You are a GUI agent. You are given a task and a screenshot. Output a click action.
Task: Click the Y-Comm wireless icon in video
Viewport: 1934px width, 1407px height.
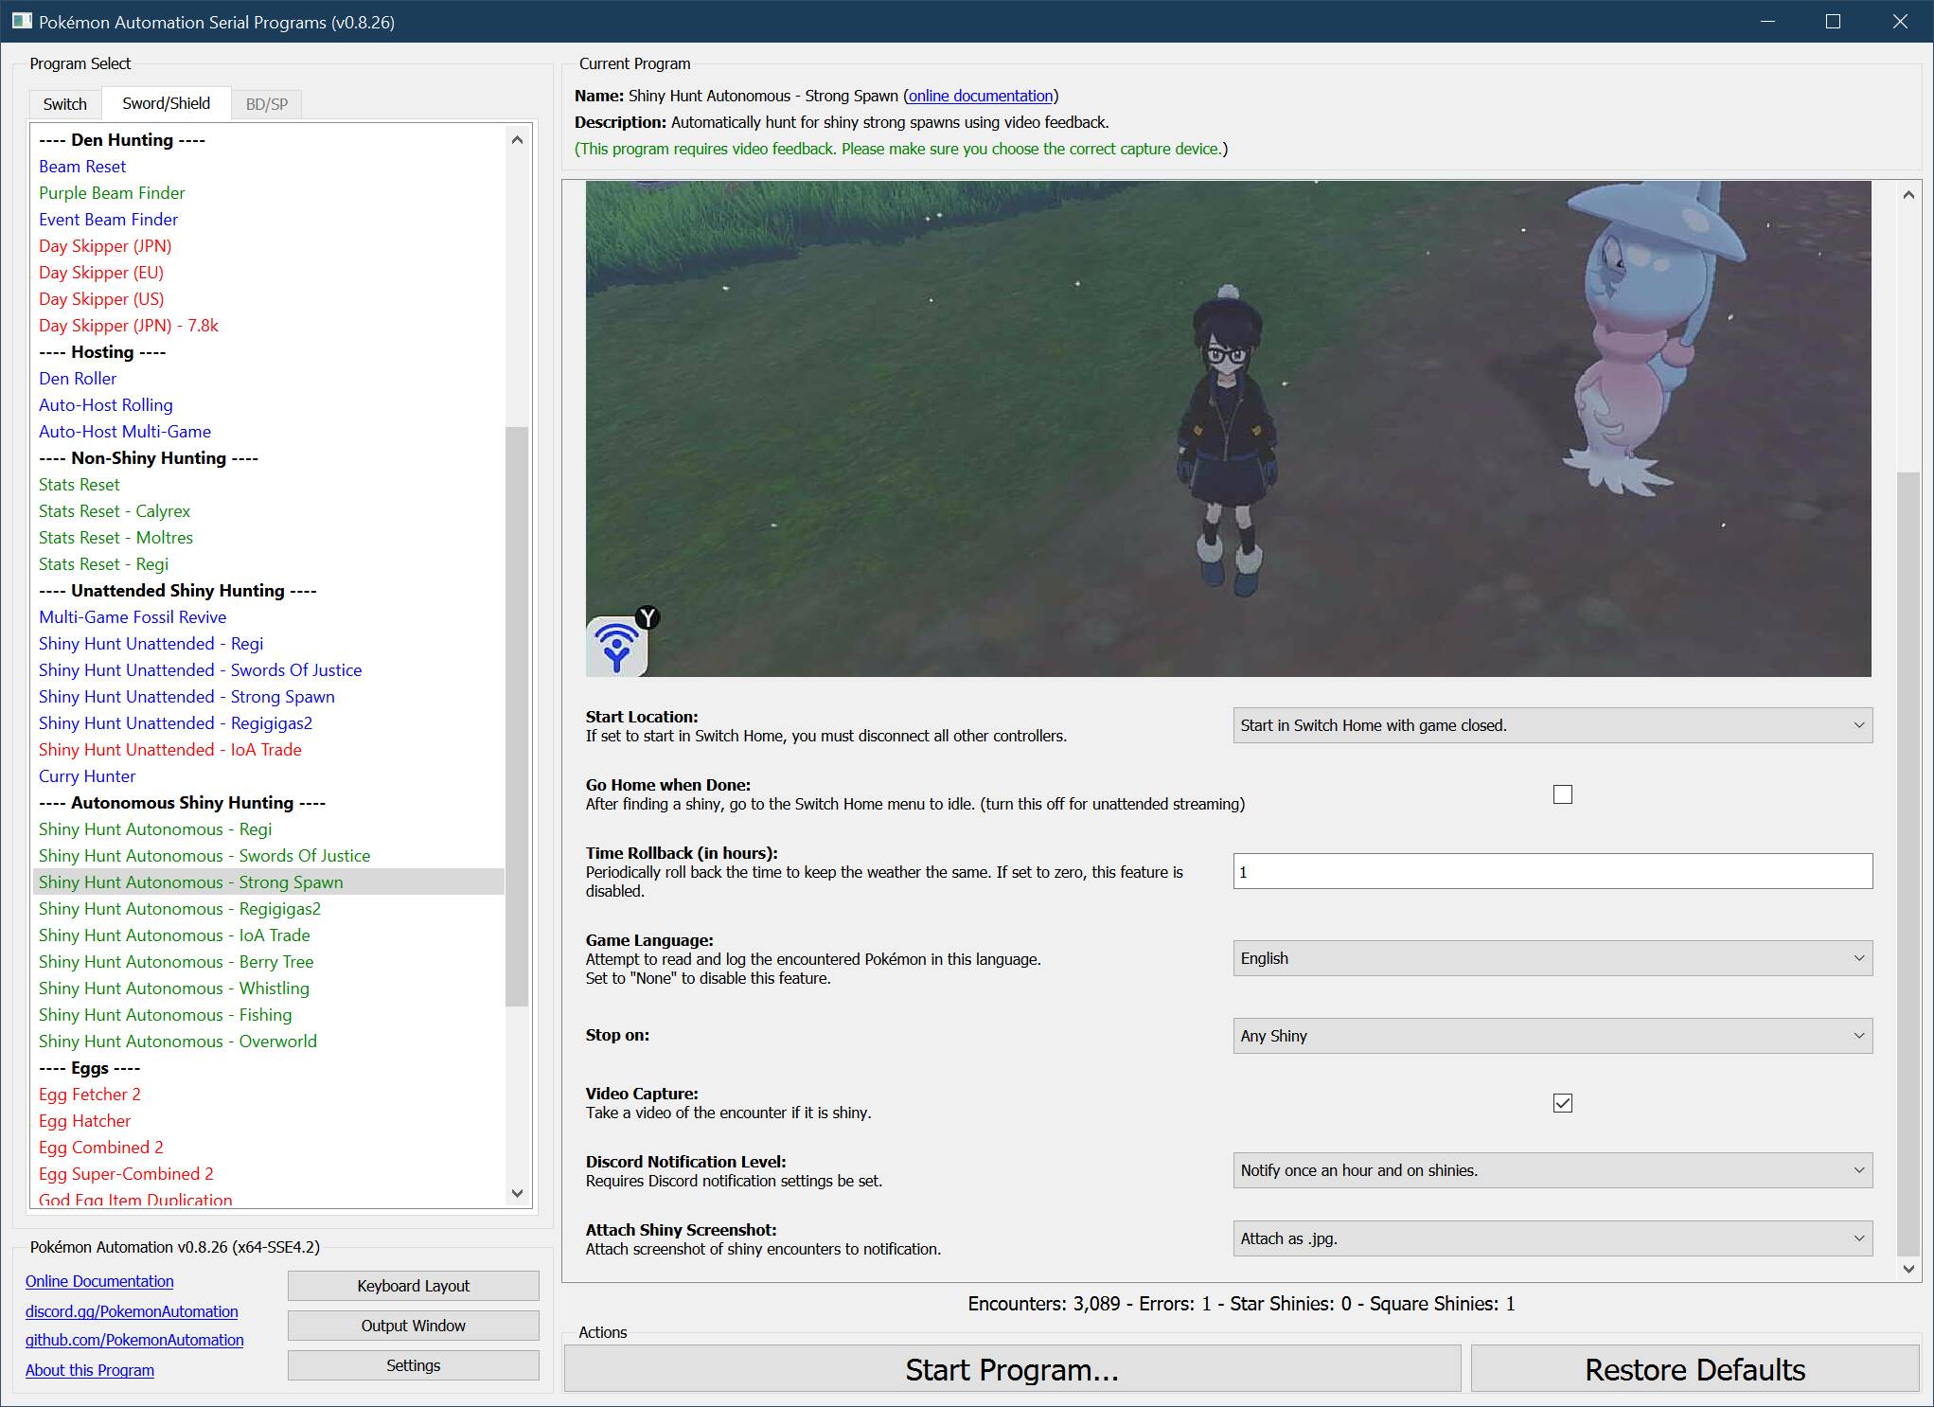tap(616, 647)
